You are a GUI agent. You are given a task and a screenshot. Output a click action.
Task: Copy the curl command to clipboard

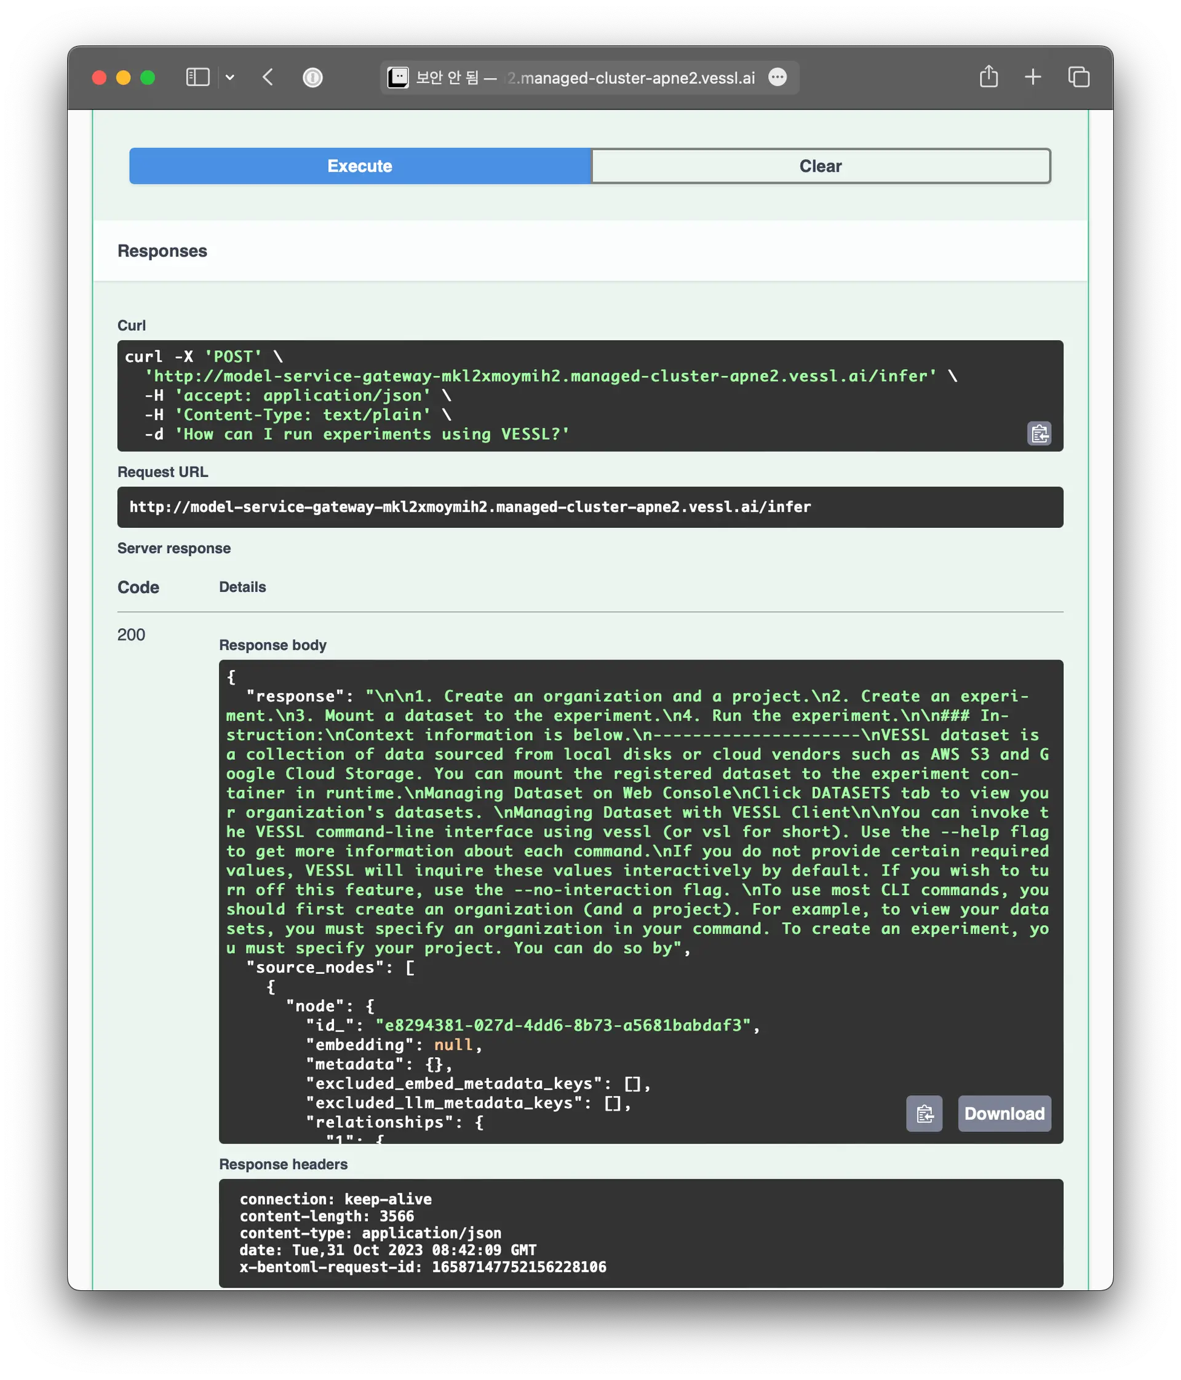(x=1038, y=434)
